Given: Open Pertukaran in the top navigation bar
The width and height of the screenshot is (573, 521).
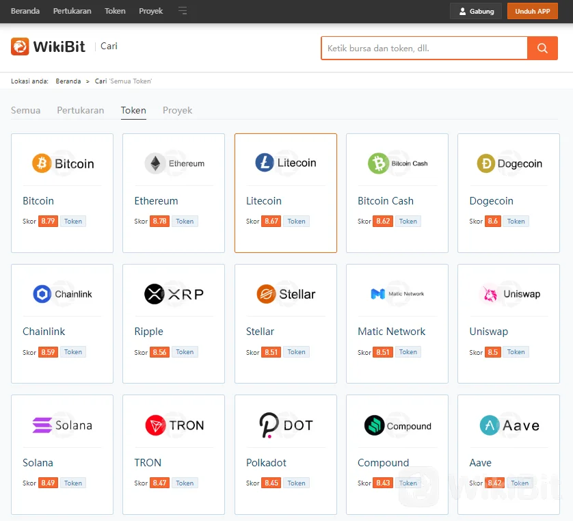Looking at the screenshot, I should [72, 11].
